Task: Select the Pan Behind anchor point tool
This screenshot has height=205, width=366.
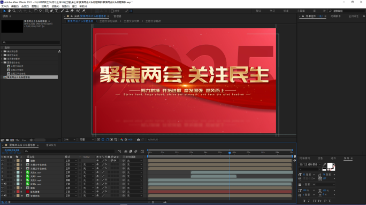Action: pyautogui.click(x=41, y=11)
